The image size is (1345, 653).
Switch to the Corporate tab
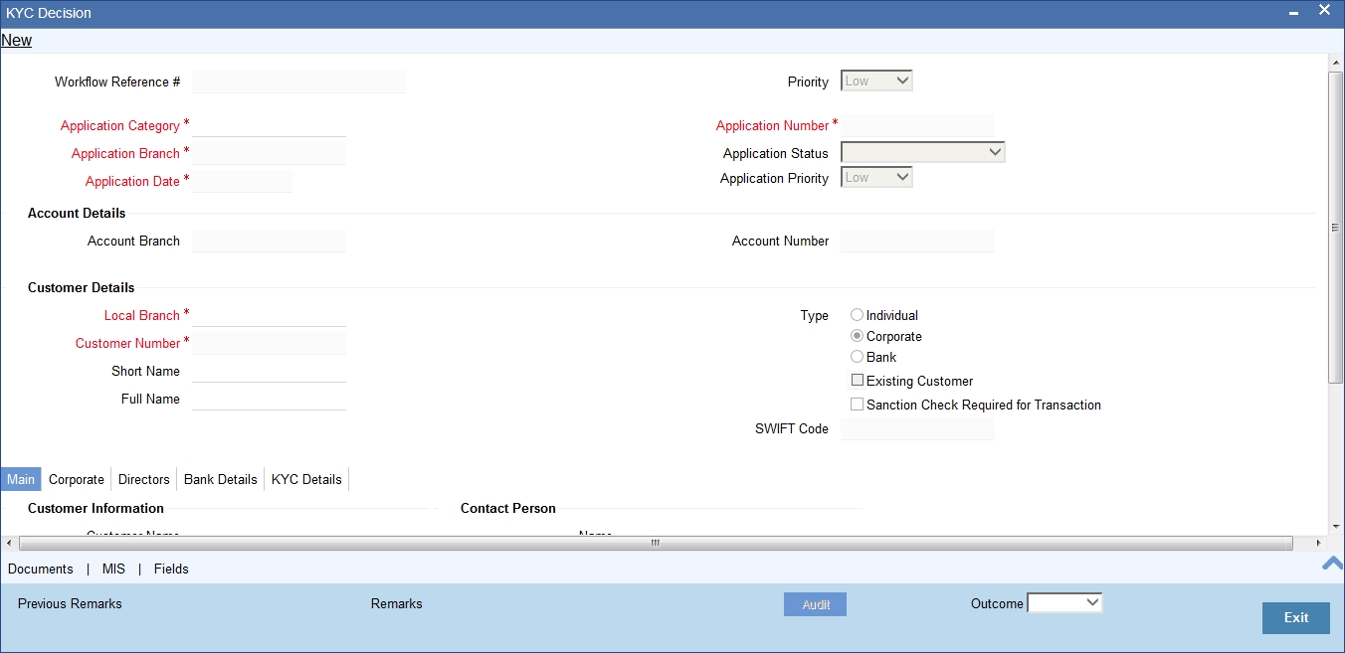pos(77,479)
